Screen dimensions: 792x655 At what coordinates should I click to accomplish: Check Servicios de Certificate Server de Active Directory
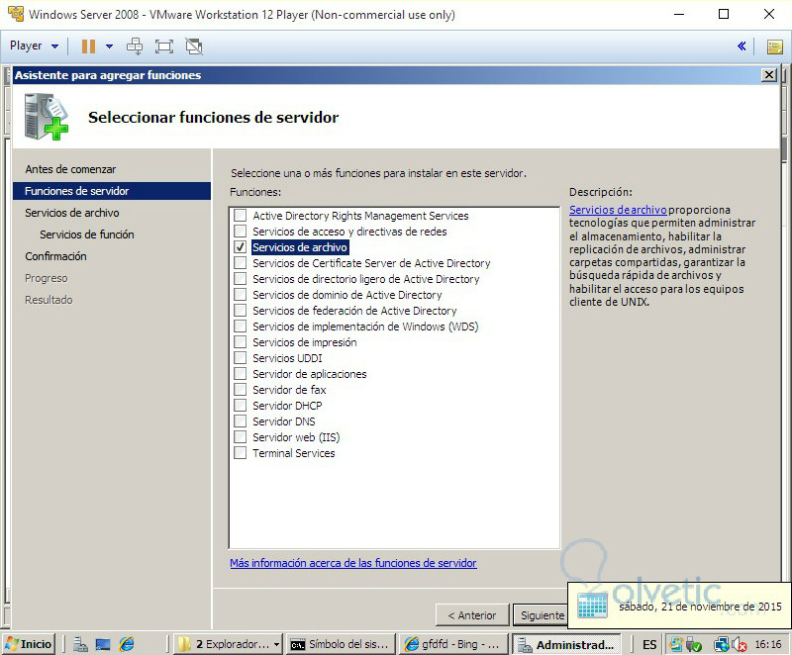[x=240, y=263]
